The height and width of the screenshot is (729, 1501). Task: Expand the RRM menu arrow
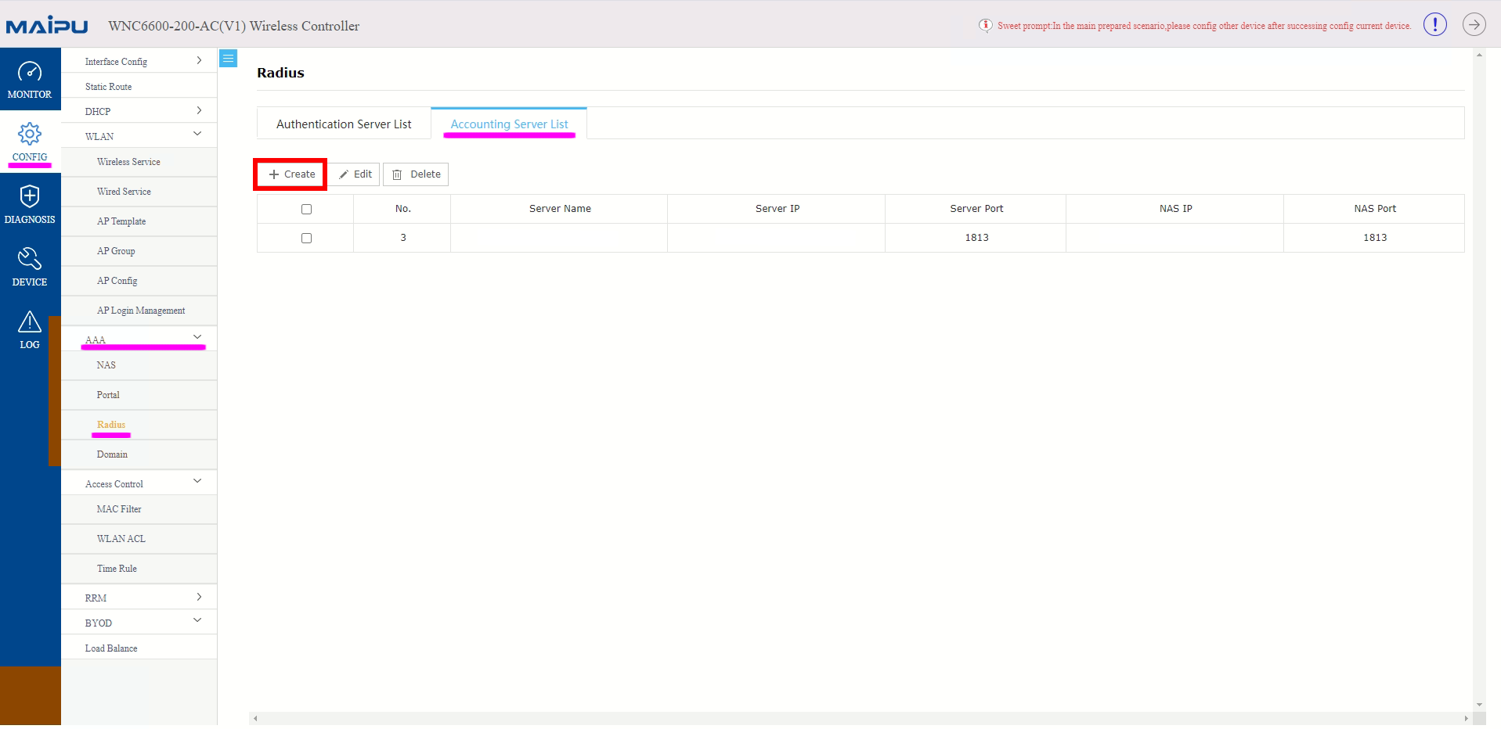(199, 597)
